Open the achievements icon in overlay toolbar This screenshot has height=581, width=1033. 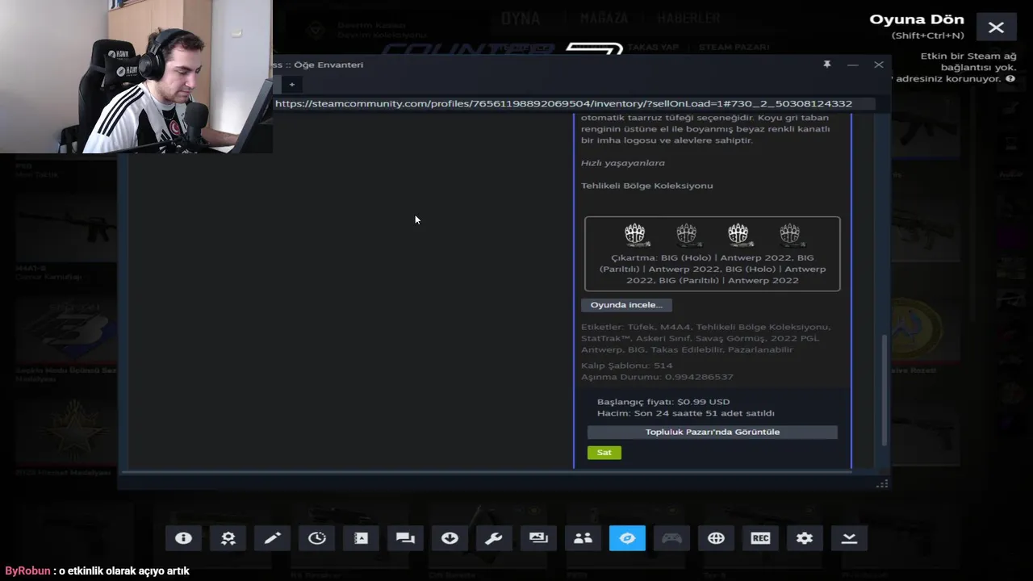(x=228, y=538)
